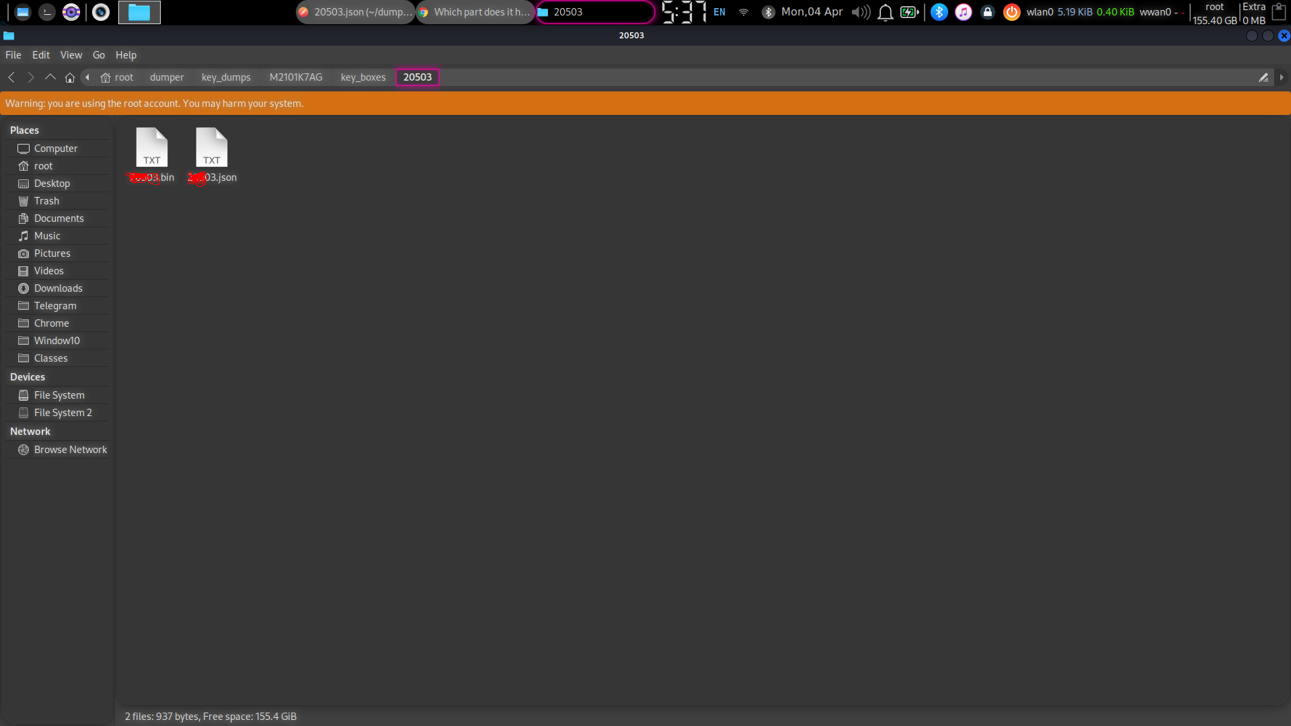
Task: Click the lock icon in the system tray
Action: [988, 11]
